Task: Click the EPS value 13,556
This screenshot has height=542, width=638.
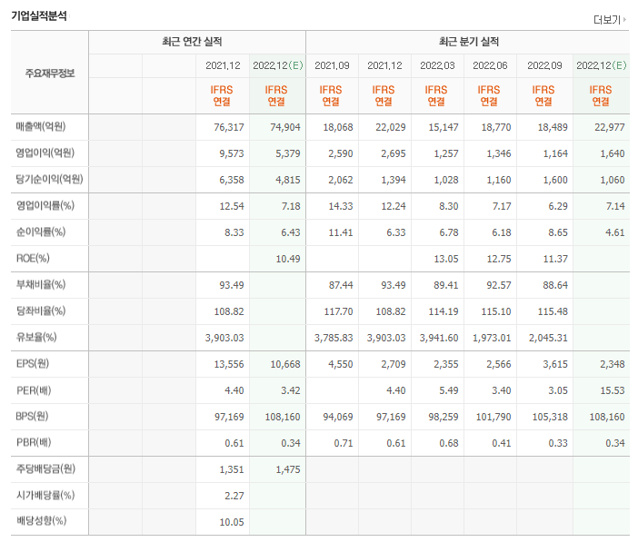Action: click(x=229, y=364)
